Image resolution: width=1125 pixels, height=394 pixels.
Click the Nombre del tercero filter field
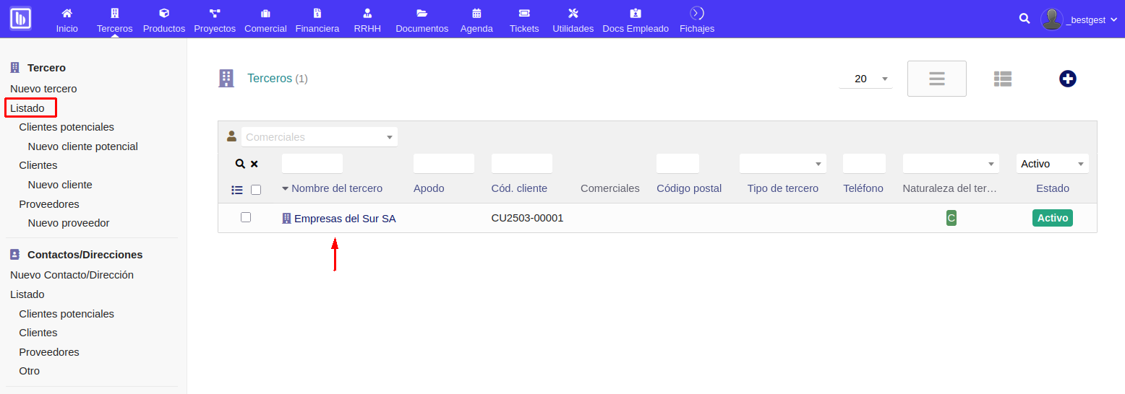pyautogui.click(x=312, y=164)
